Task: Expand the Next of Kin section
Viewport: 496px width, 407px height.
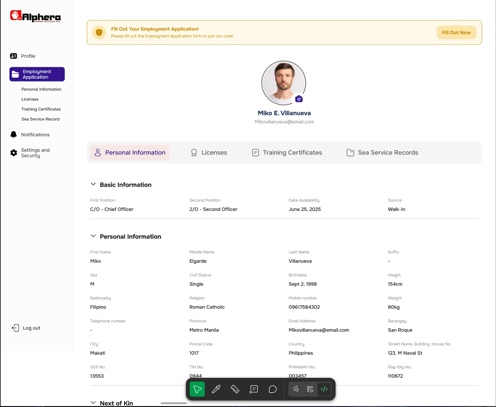Action: (x=93, y=403)
